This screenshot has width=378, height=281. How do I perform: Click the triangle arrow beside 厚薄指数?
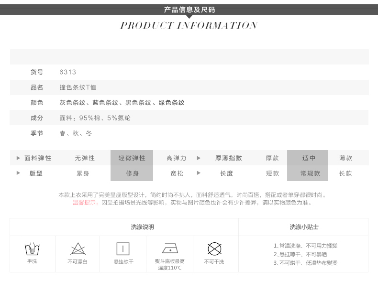pos(199,158)
